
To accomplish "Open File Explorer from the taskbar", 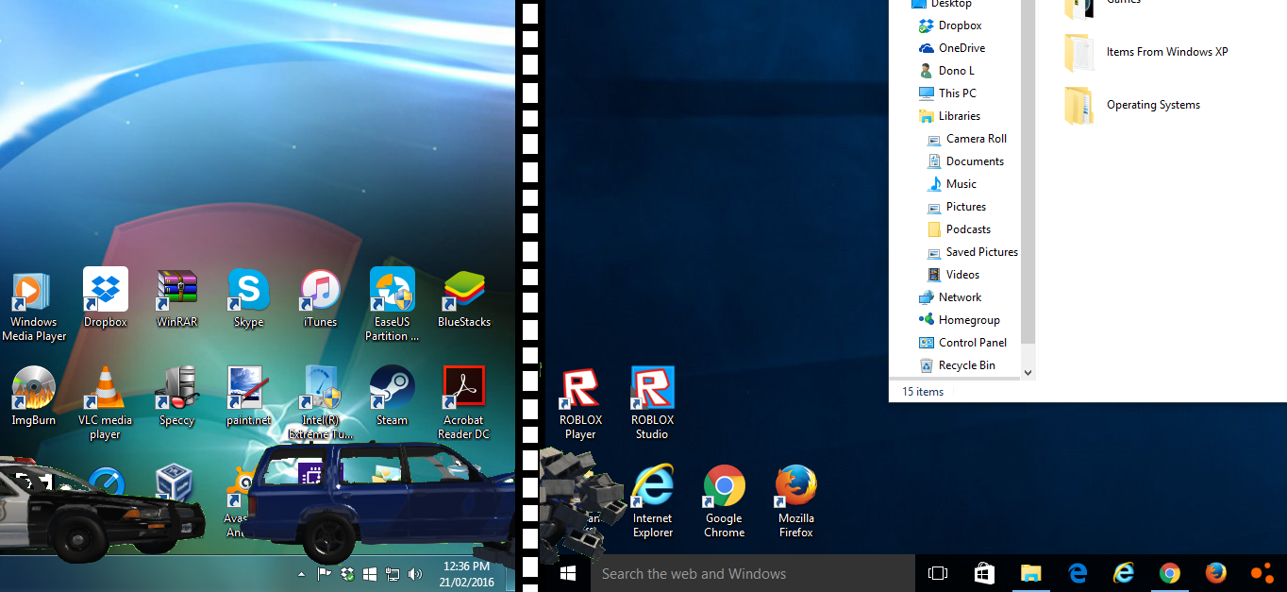I will (1030, 573).
